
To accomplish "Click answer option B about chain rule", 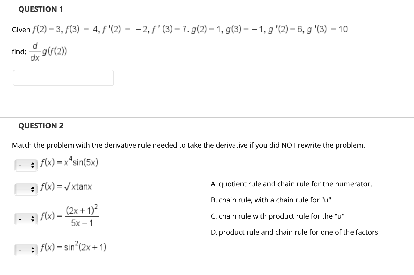I will click(271, 200).
